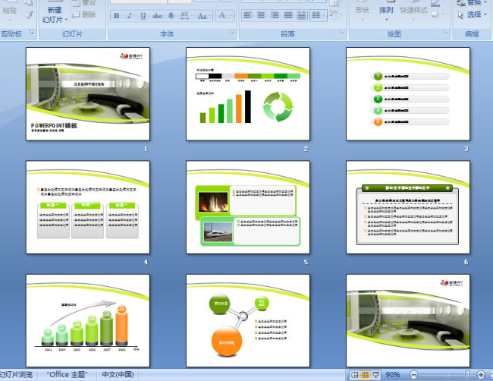Click the text shadow S icon
This screenshot has width=493, height=381.
(x=171, y=15)
